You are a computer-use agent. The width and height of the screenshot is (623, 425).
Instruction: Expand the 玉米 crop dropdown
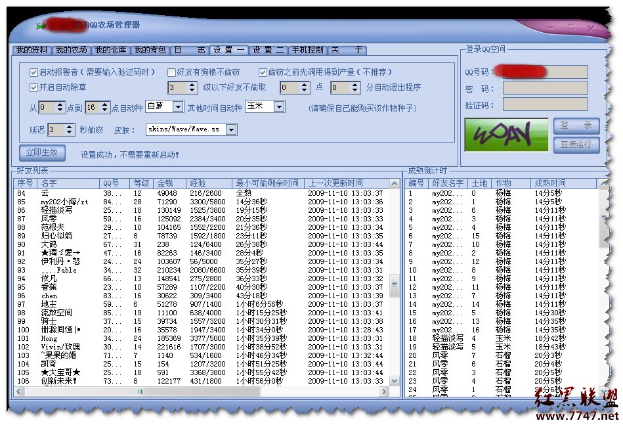pyautogui.click(x=279, y=106)
